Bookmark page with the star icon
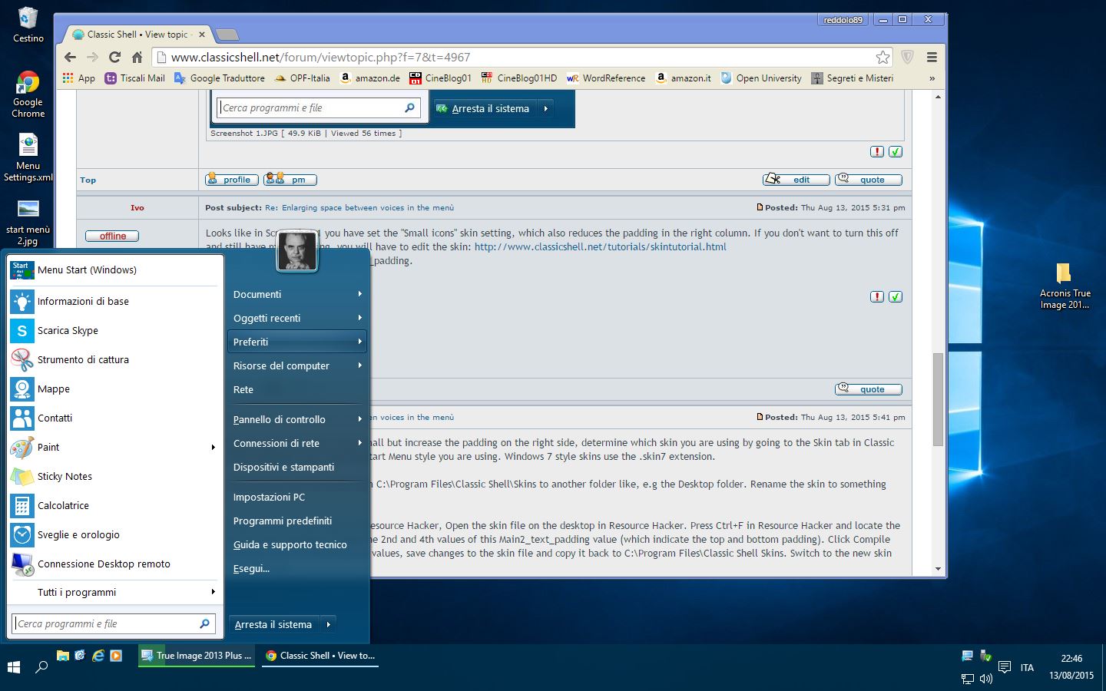The image size is (1106, 691). coord(882,57)
